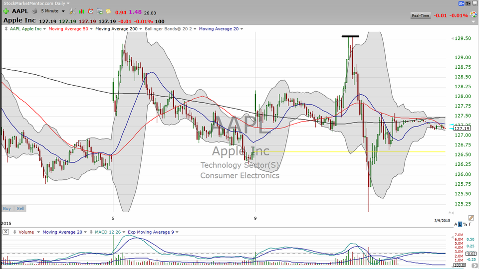Click the blue S dropdown icon

461,3
